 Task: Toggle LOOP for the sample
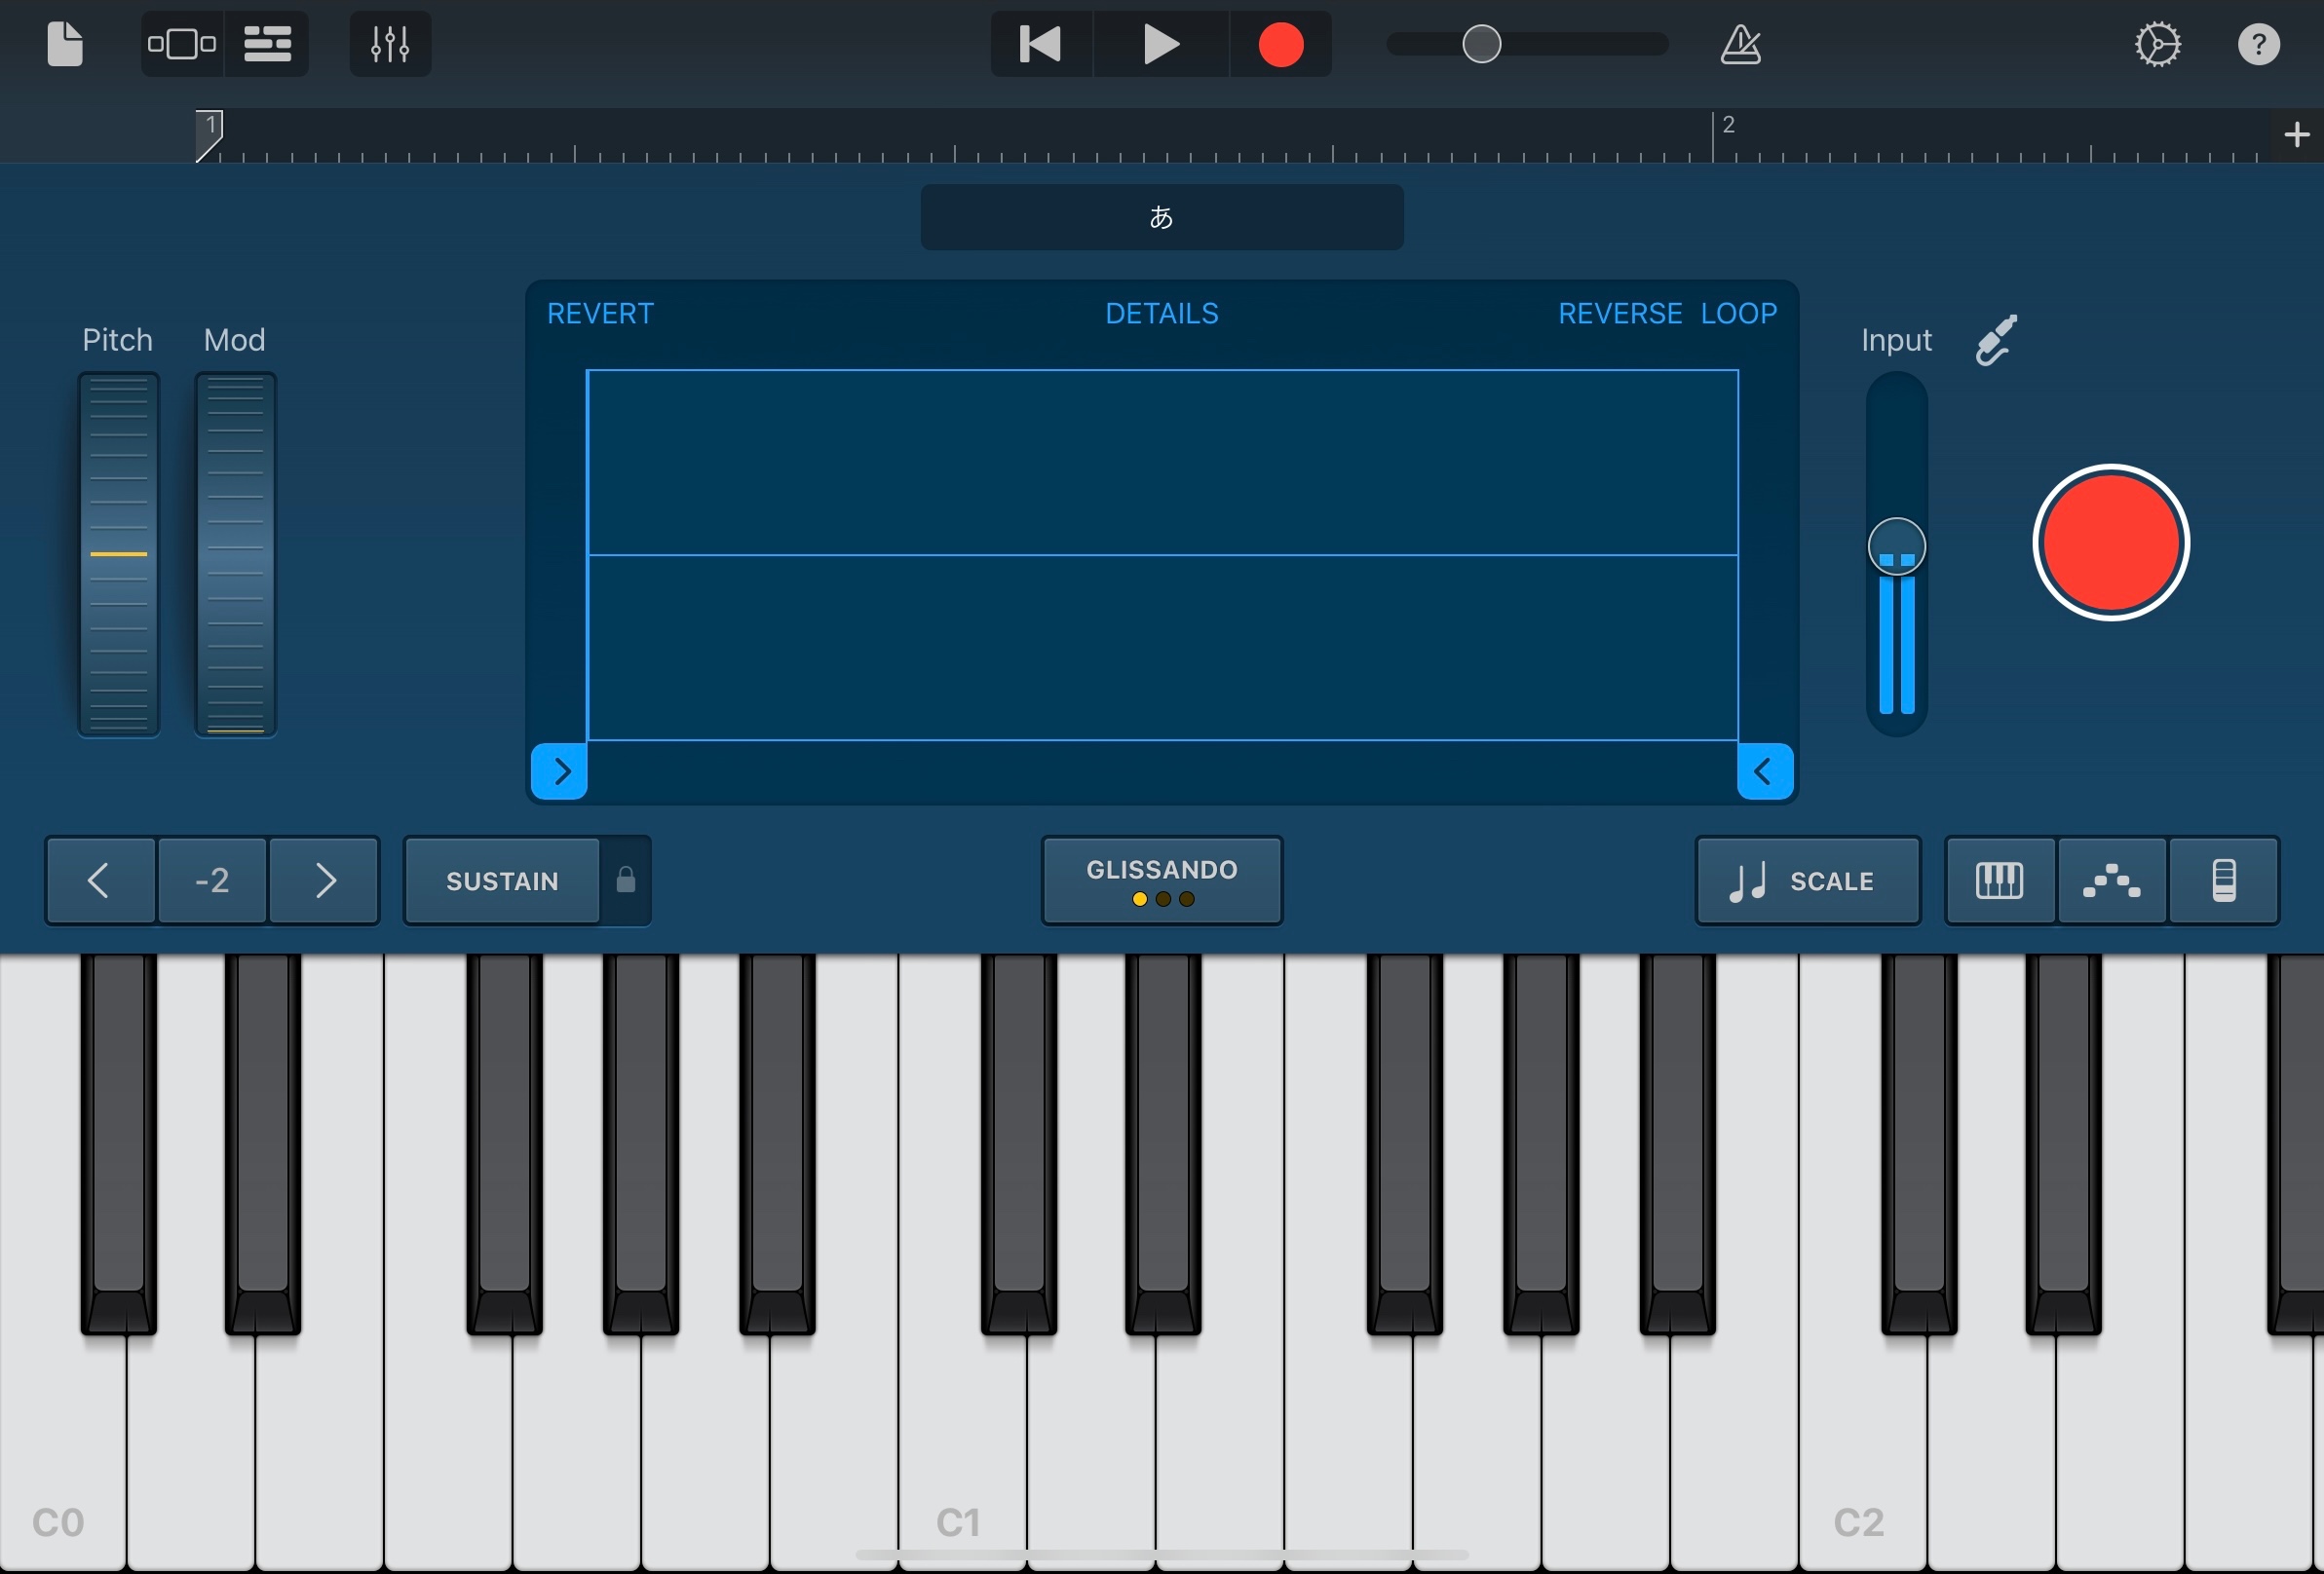pos(1738,314)
